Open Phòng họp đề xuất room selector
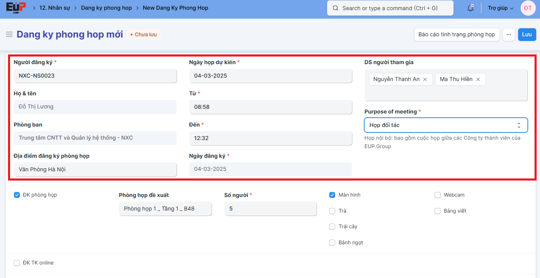This screenshot has width=540, height=278. [165, 209]
